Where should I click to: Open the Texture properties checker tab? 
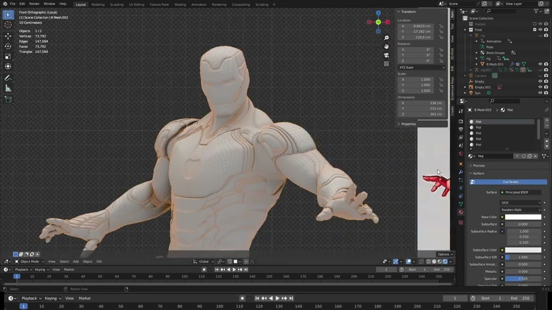(x=461, y=222)
